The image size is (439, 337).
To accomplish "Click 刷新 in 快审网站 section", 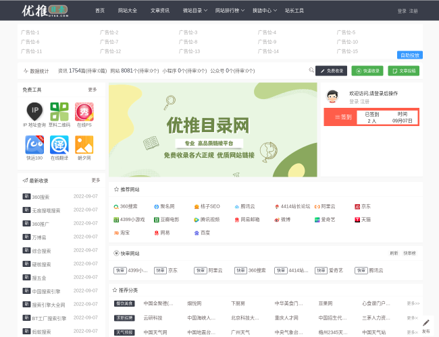I will (x=394, y=253).
